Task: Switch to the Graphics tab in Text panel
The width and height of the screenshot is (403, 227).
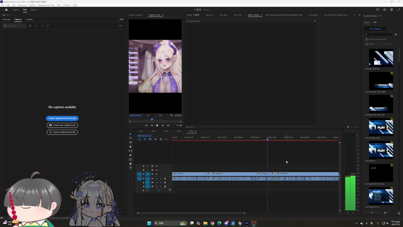Action: (29, 20)
